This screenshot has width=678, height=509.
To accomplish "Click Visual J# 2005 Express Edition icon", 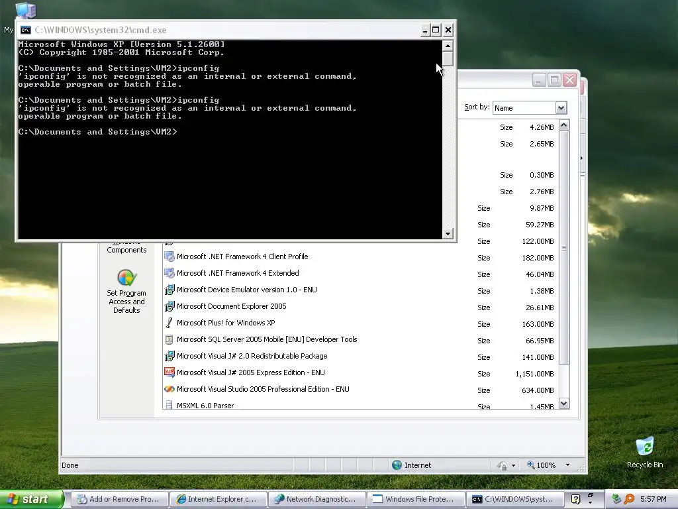I will (169, 372).
